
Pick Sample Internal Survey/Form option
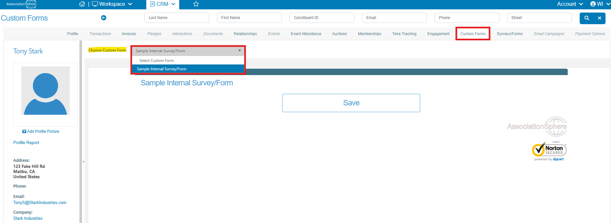click(188, 69)
